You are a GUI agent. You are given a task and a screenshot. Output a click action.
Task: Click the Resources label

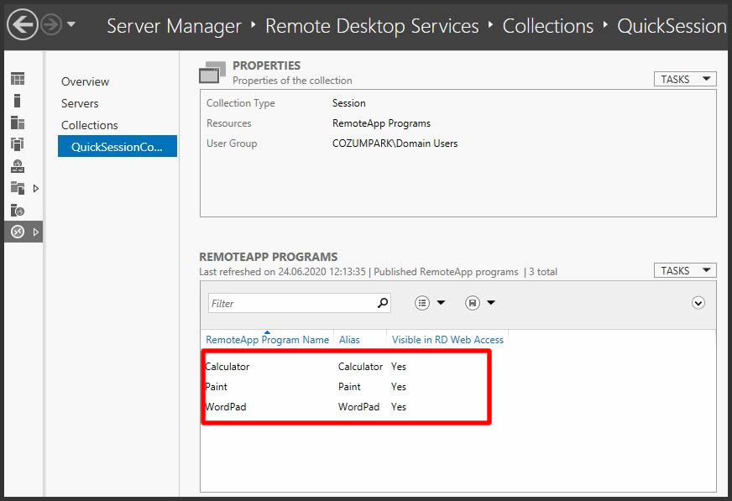point(228,123)
